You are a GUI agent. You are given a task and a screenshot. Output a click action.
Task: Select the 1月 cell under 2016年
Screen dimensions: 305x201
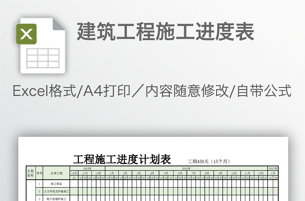tap(112, 173)
